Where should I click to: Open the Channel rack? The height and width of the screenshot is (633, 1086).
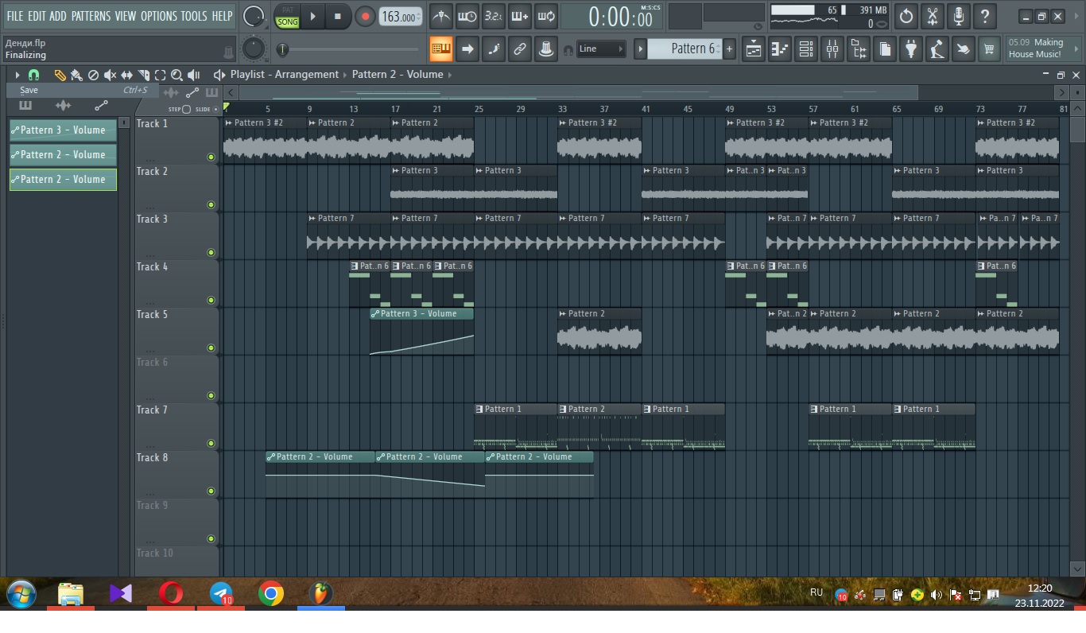[x=806, y=49]
